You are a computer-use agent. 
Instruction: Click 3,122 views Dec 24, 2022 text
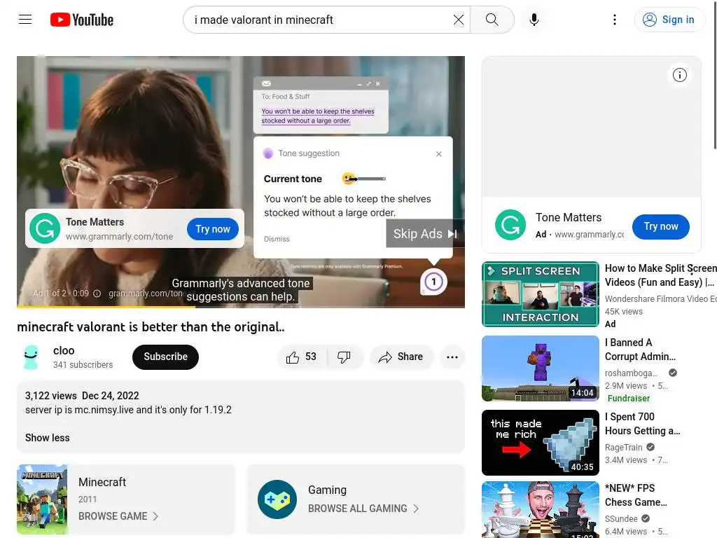pyautogui.click(x=82, y=396)
